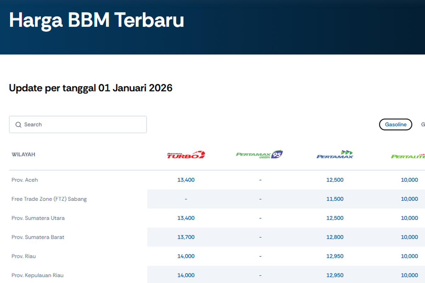Select the Gasoline filter tab
This screenshot has width=425, height=283.
pos(396,125)
